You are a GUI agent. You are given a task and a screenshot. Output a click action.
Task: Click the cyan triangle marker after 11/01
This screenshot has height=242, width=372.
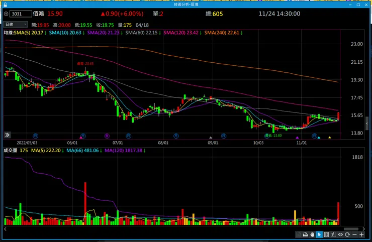[319, 138]
